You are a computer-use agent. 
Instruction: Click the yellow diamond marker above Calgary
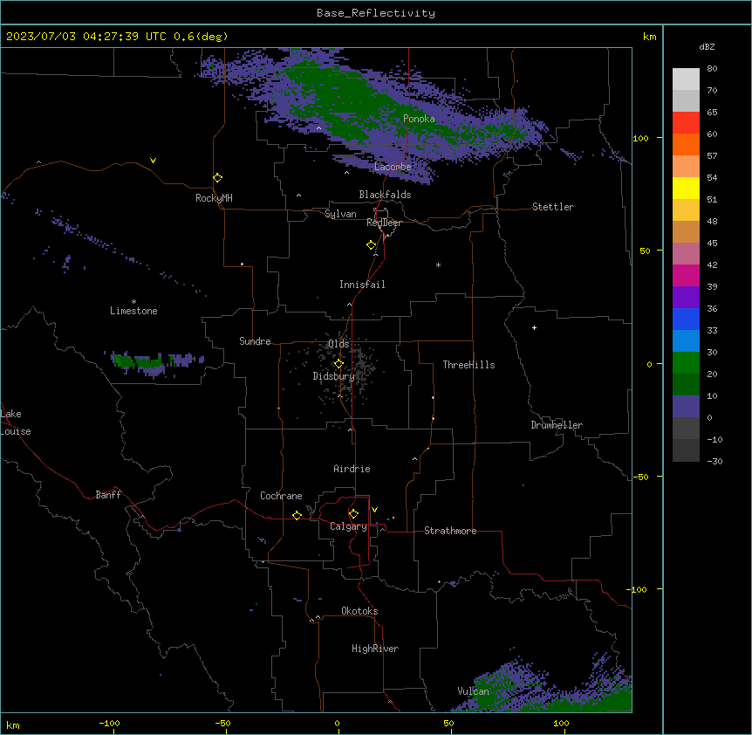[353, 513]
